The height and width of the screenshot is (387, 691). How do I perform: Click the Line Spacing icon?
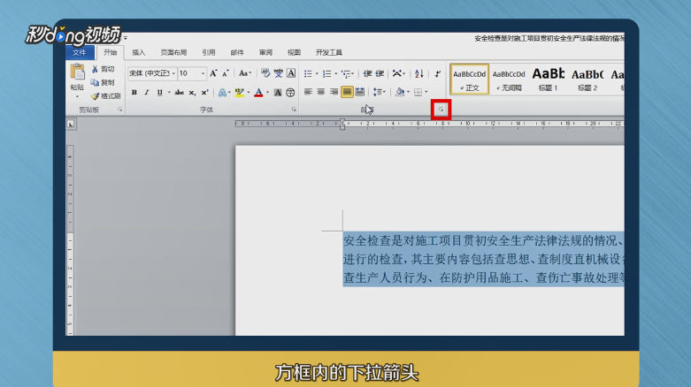[377, 92]
